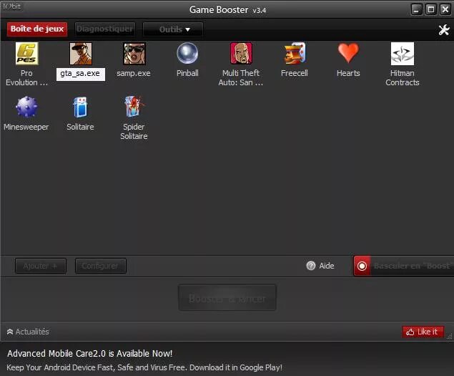Select the Minesweeper mine icon
This screenshot has height=376, width=454.
(x=26, y=107)
